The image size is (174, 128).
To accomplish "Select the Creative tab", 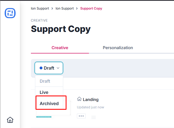I will (x=60, y=48).
